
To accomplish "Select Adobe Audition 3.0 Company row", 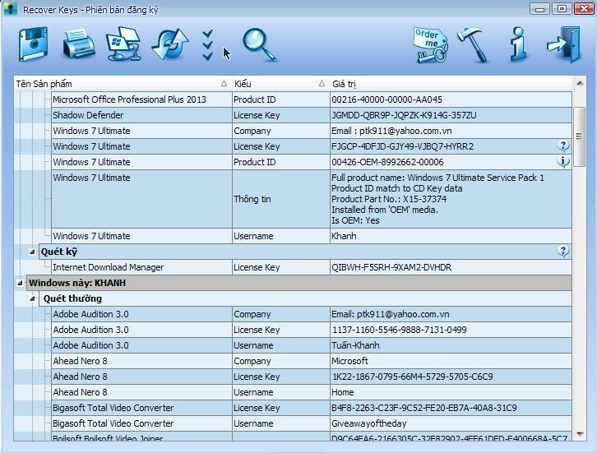I will point(312,314).
